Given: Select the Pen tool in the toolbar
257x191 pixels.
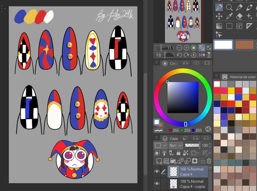Looking at the screenshot, I should point(219,7).
